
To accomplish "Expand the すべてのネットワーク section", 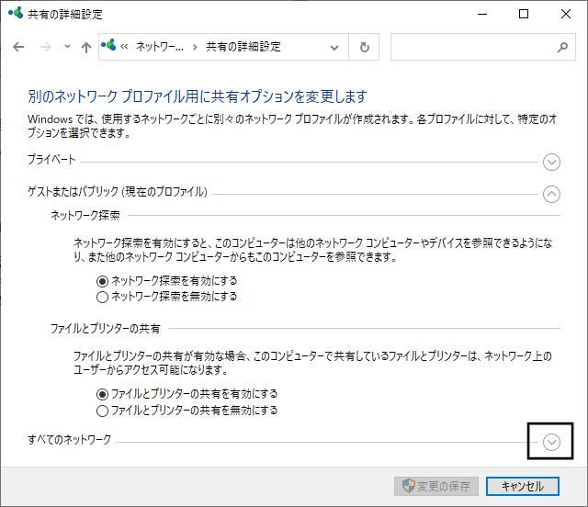I will 551,442.
